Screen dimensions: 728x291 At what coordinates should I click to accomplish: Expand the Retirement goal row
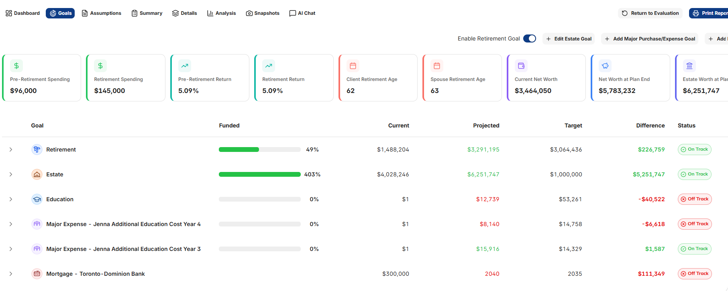pyautogui.click(x=11, y=150)
